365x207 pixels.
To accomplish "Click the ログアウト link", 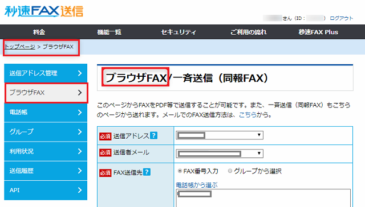I will click(341, 18).
